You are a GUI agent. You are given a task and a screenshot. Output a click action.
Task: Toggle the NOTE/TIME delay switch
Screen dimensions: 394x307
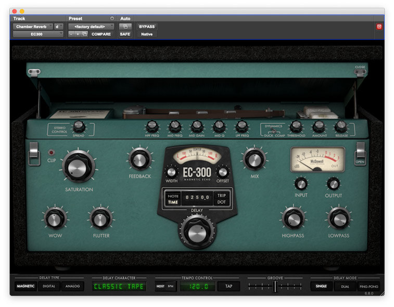point(173,199)
